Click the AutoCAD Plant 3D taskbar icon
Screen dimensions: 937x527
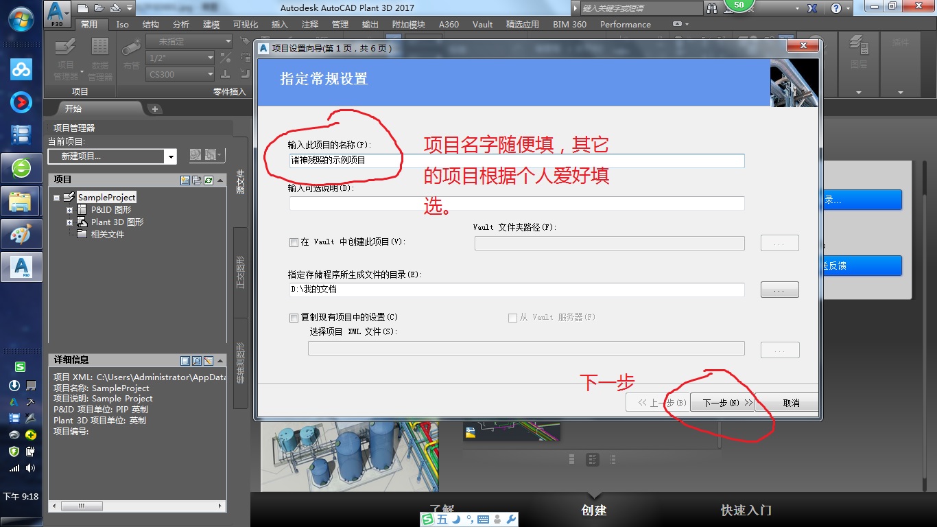(21, 266)
